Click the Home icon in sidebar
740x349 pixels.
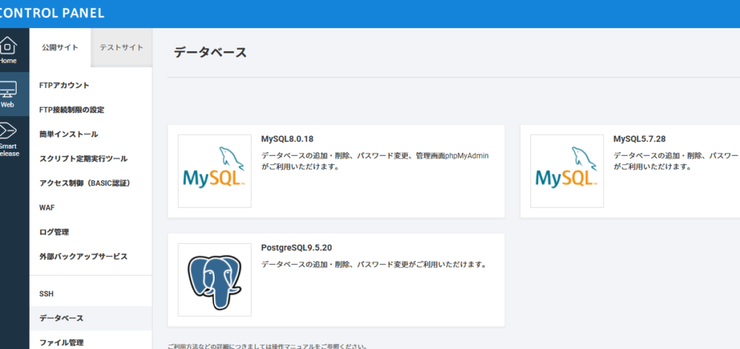pos(8,46)
